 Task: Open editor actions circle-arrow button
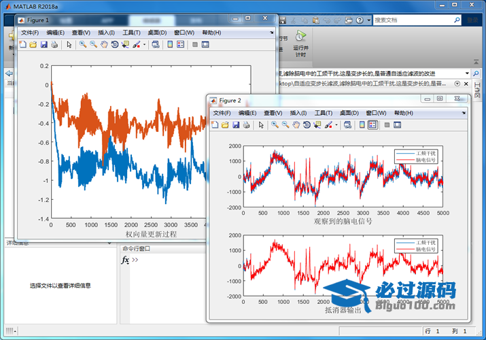coord(457,84)
